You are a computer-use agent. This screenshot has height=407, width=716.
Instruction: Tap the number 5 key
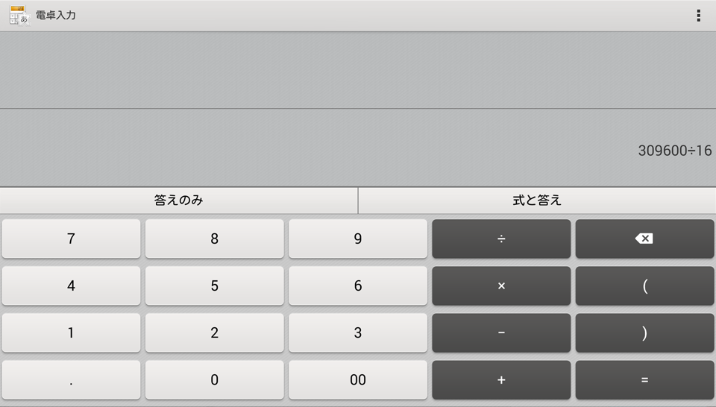tap(214, 285)
